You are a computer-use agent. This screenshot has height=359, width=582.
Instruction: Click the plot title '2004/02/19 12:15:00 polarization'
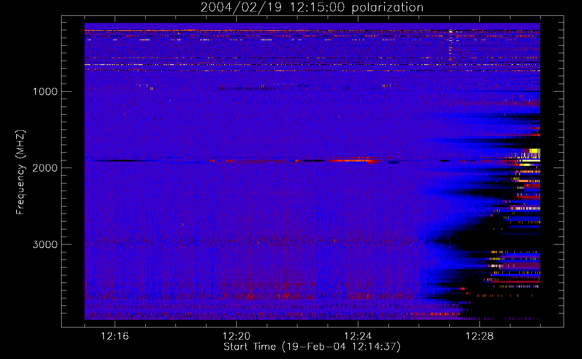312,8
